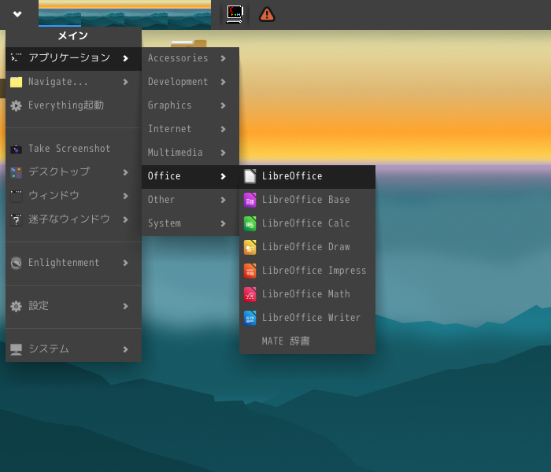Open the Navigate... menu entry
Image resolution: width=551 pixels, height=472 pixels.
click(x=73, y=82)
